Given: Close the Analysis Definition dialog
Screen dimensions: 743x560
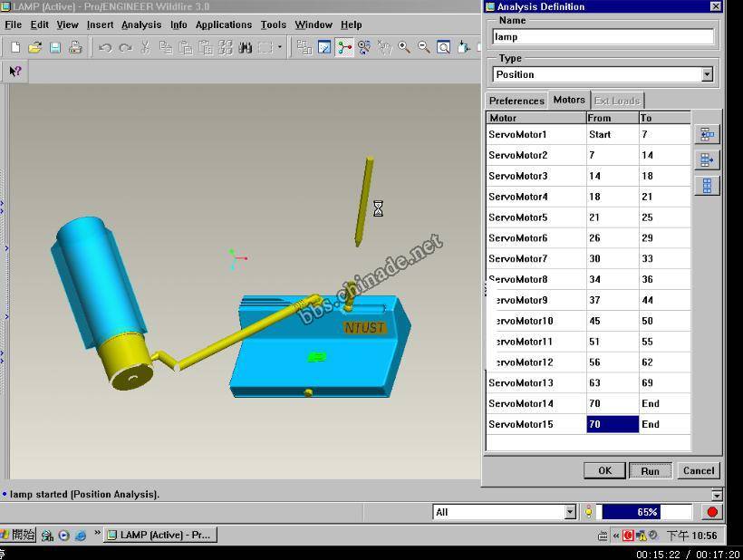Looking at the screenshot, I should tap(716, 6).
